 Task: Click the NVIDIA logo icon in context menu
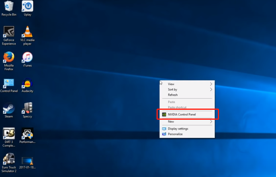click(164, 115)
